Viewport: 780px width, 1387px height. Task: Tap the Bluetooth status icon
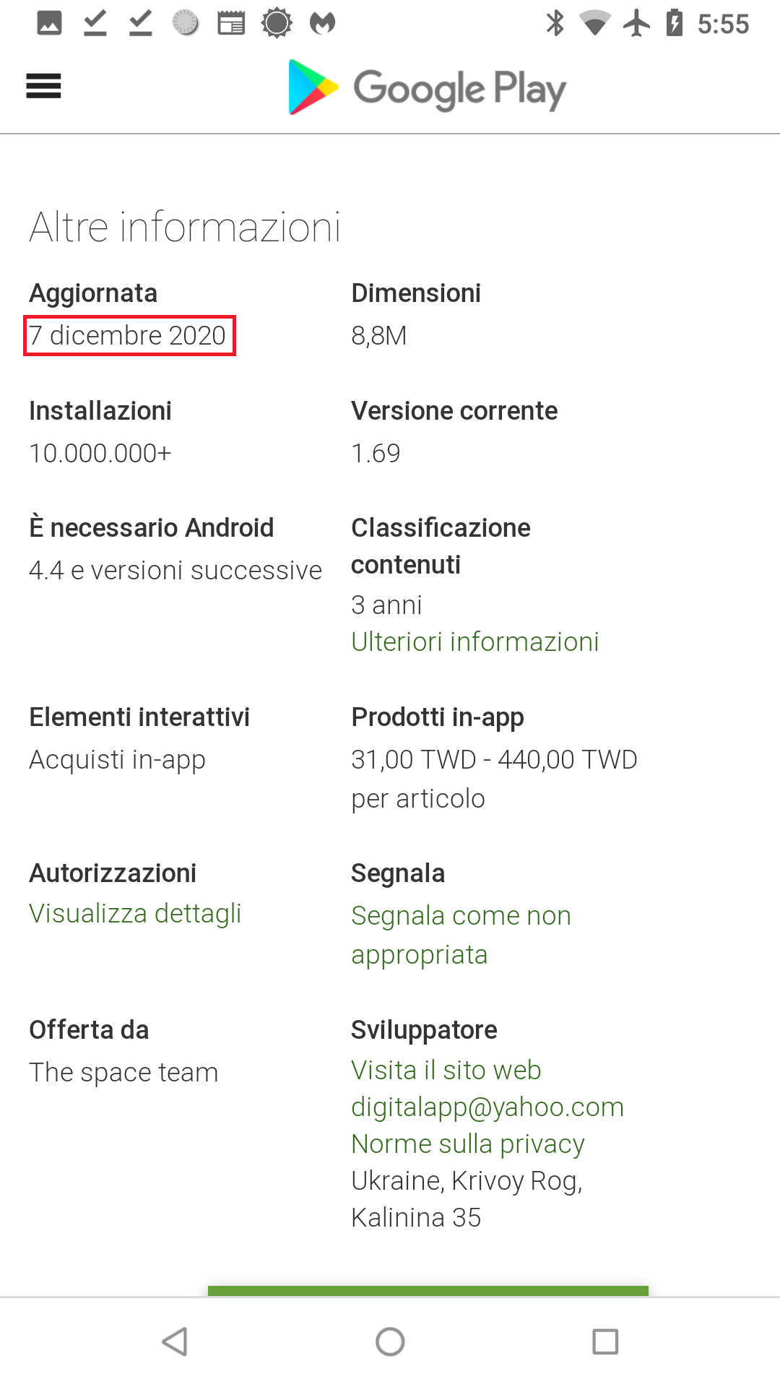[555, 23]
